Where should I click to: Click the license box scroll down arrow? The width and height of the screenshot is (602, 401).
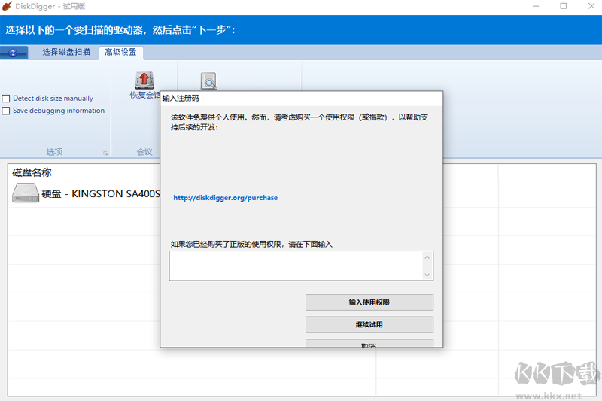(427, 275)
